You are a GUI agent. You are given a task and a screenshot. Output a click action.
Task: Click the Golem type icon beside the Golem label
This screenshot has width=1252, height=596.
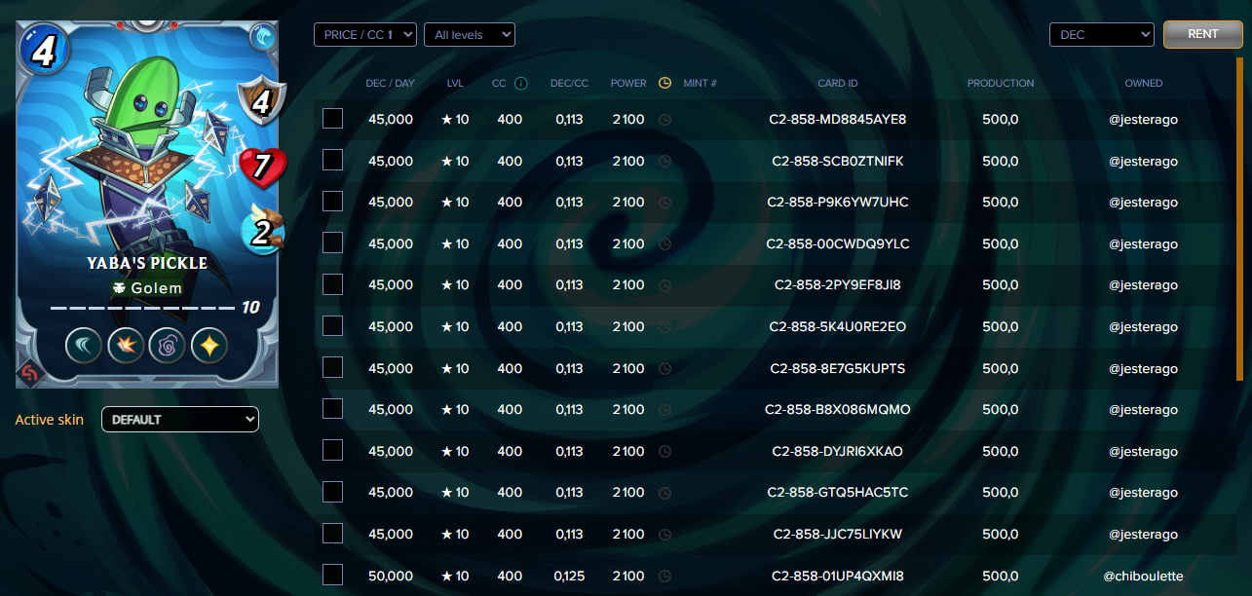121,288
